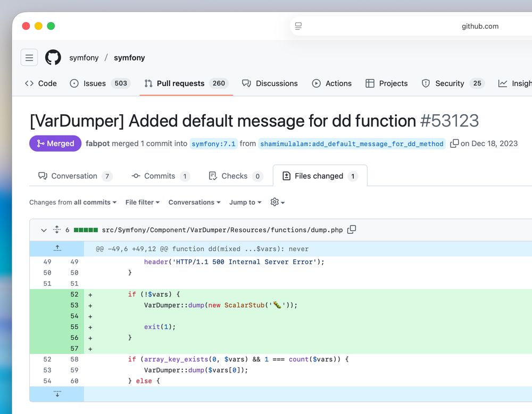Click the page settings icon in address bar

click(298, 26)
